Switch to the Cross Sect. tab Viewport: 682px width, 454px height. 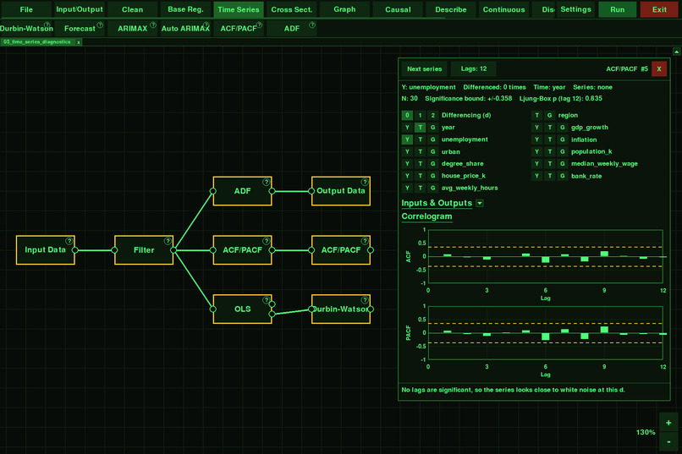[x=291, y=9]
